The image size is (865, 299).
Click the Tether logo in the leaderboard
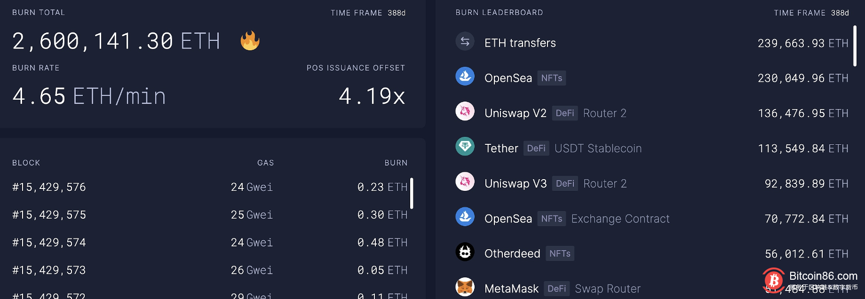(x=465, y=147)
